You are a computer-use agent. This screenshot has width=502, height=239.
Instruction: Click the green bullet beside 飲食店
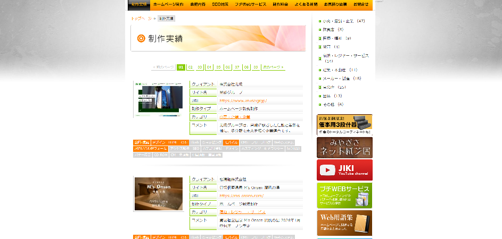click(320, 30)
